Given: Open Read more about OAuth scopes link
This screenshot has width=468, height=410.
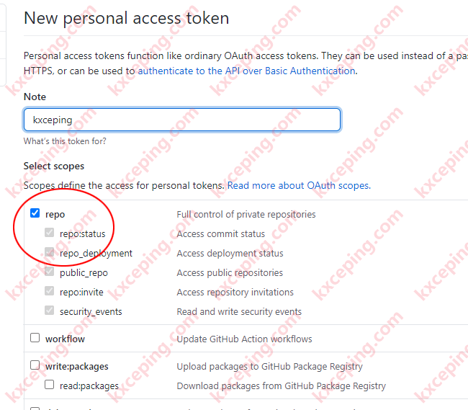Looking at the screenshot, I should 299,185.
